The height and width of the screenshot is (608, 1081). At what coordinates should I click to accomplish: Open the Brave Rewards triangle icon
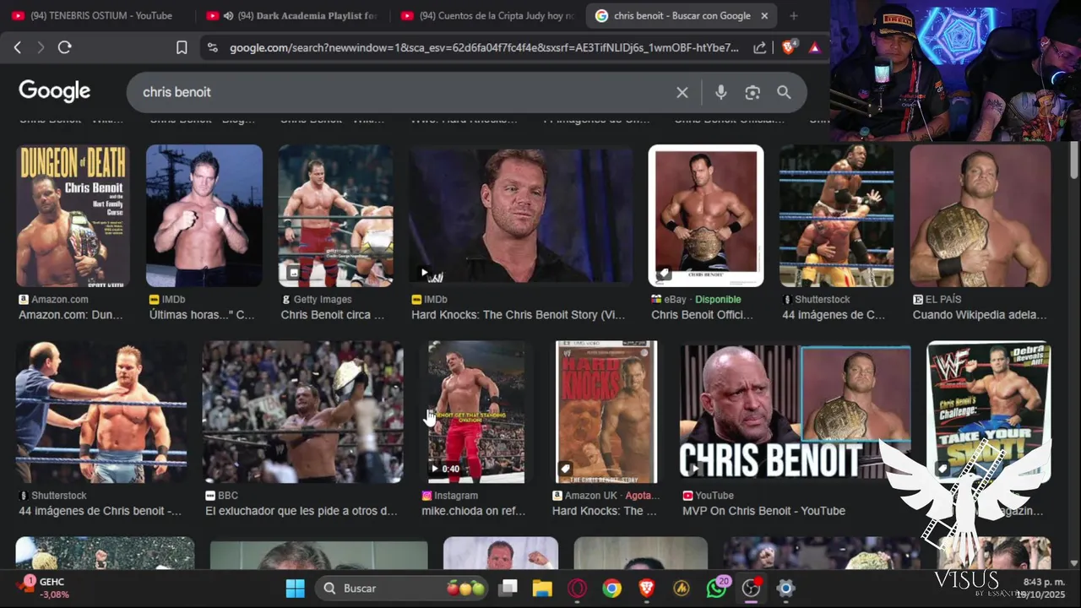(x=814, y=48)
